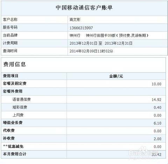Click the amount 2.00

157,139
